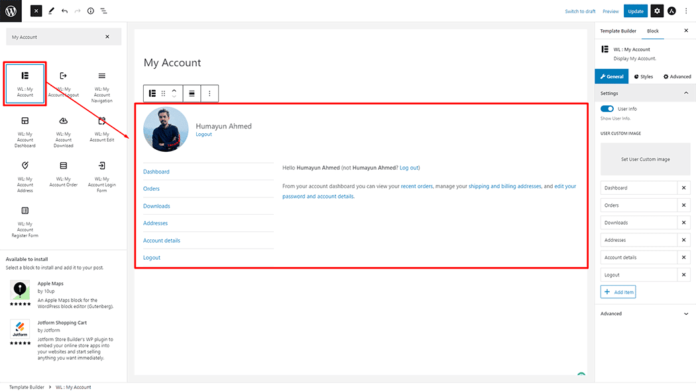Remove the Downloads menu item

click(x=683, y=223)
